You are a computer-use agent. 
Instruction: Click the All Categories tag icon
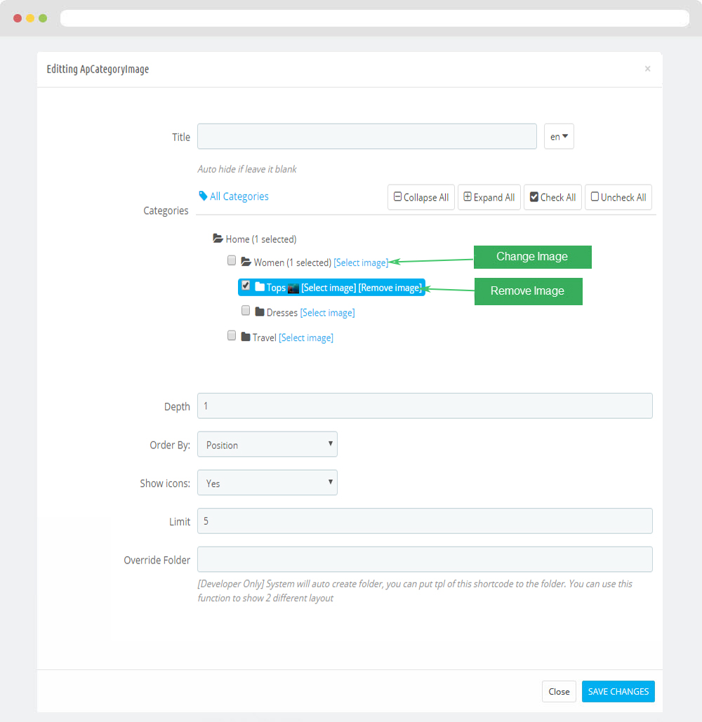pos(203,196)
